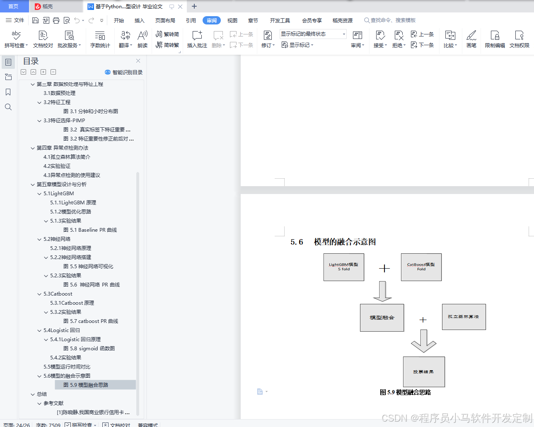
Task: Run the 拼写检查 spell check tool
Action: click(x=16, y=39)
